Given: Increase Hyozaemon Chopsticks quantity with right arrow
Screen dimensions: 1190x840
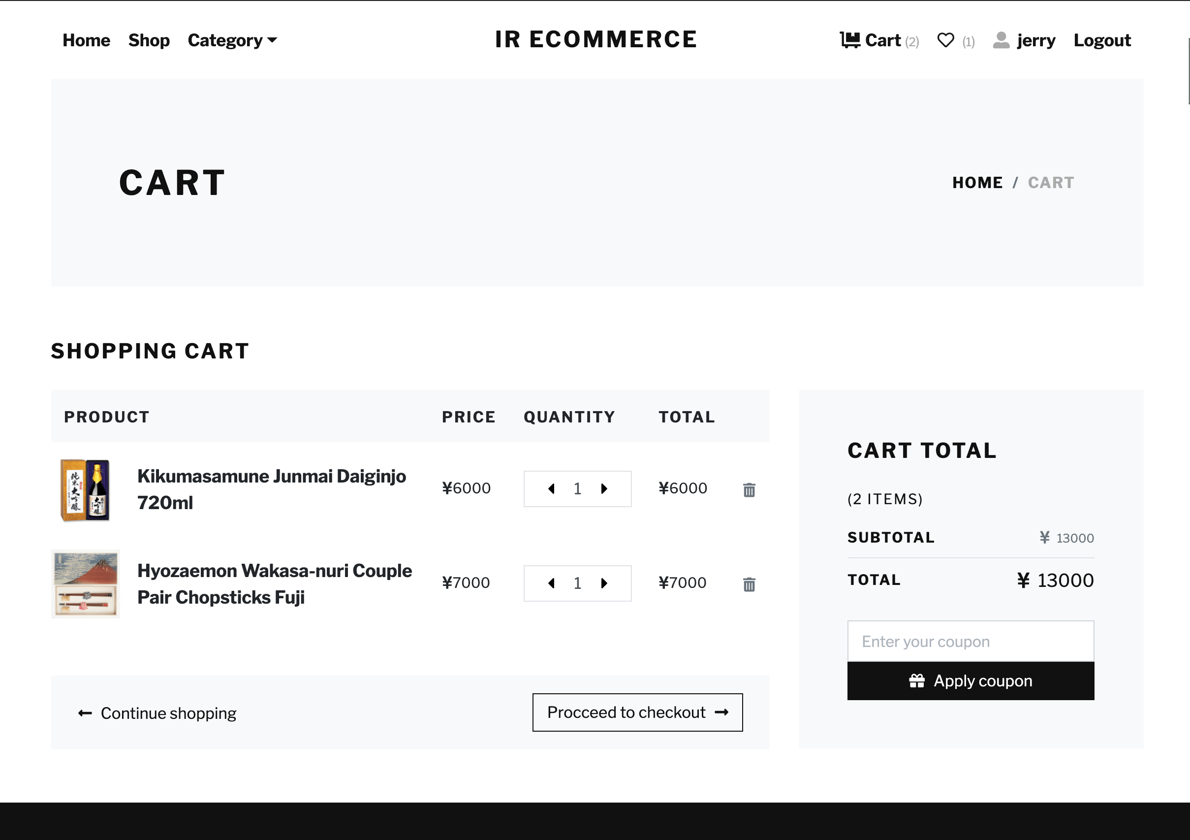Looking at the screenshot, I should point(604,583).
